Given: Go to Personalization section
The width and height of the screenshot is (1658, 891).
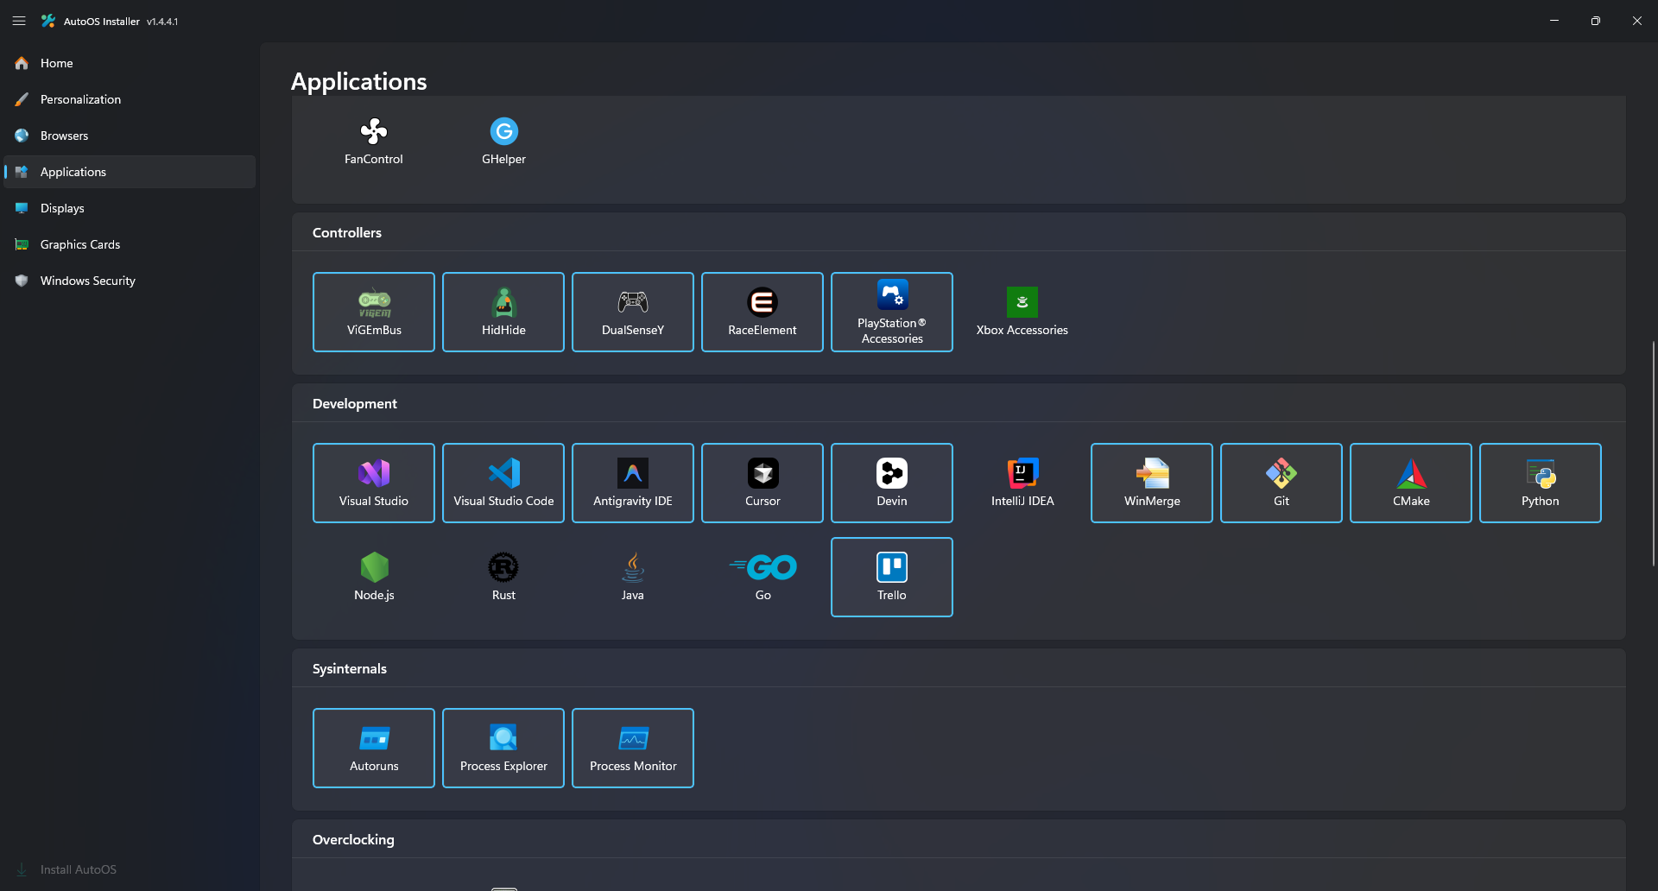Looking at the screenshot, I should (x=130, y=99).
